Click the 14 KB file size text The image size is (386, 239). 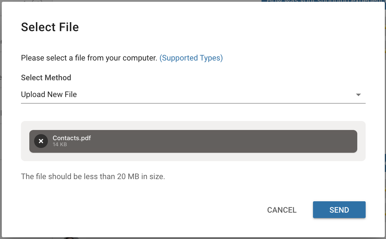(60, 145)
